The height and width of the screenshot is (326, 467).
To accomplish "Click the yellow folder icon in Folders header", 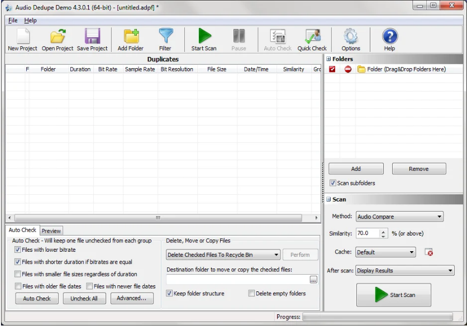I will [361, 69].
